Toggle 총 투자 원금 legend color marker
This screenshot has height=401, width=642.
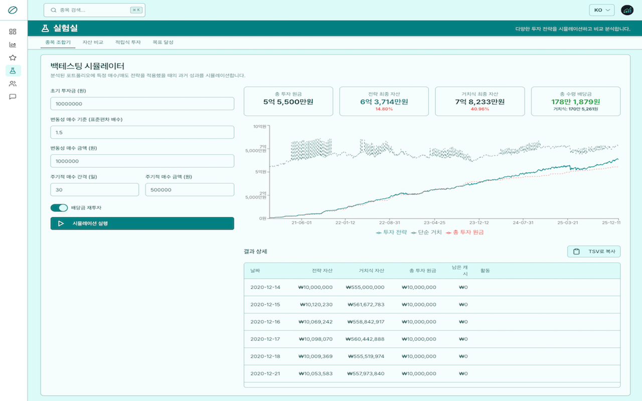(x=449, y=233)
